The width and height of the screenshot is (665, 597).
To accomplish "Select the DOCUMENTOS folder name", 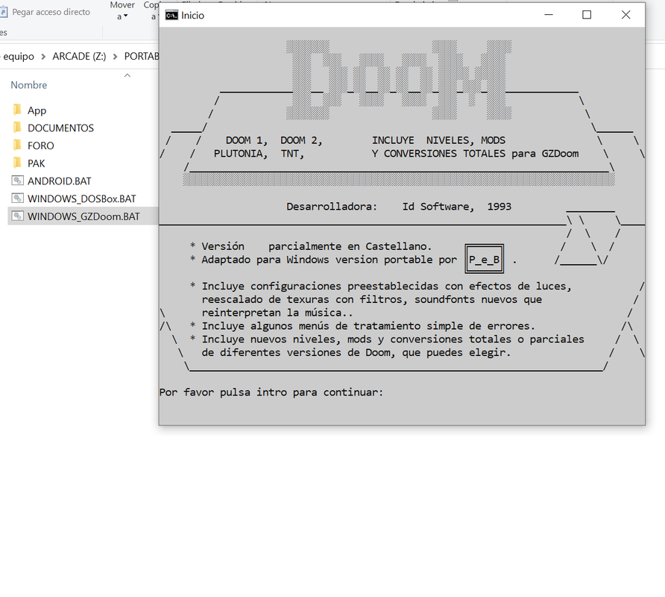I will [x=60, y=128].
